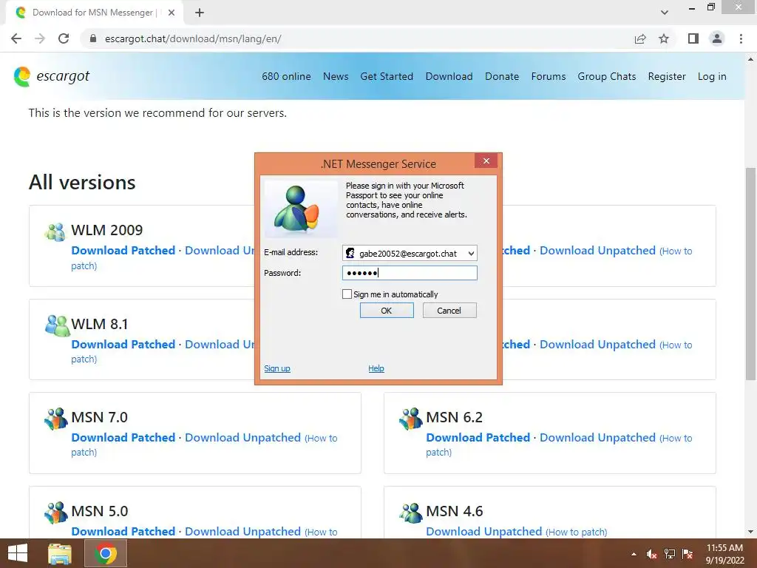Show hidden tray icons arrow

(634, 554)
